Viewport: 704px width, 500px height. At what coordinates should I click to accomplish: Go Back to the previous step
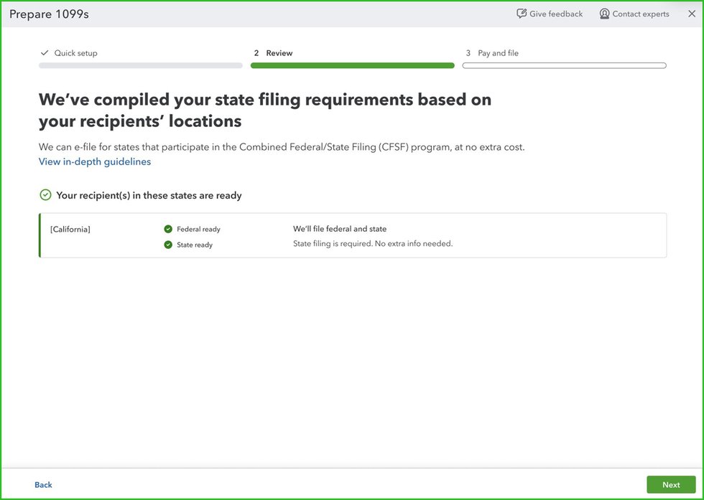tap(43, 485)
